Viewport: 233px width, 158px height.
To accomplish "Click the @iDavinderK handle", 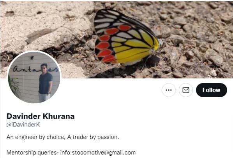I will [23, 125].
